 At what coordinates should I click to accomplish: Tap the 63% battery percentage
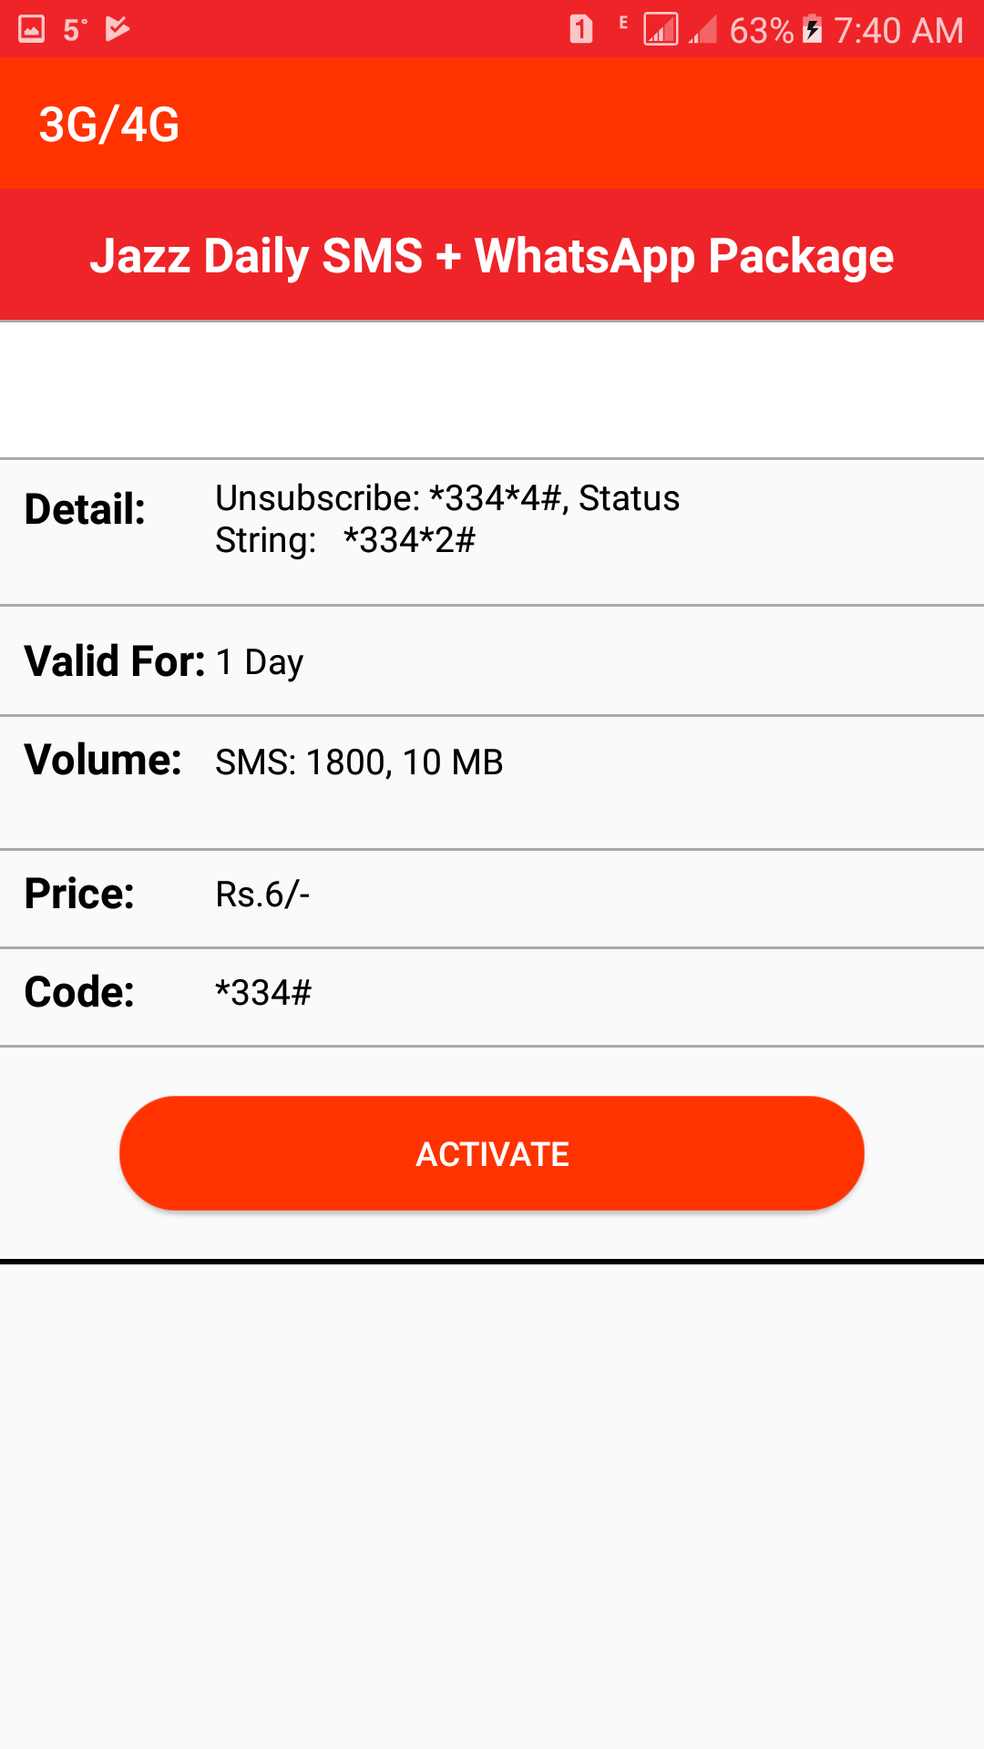point(761,30)
